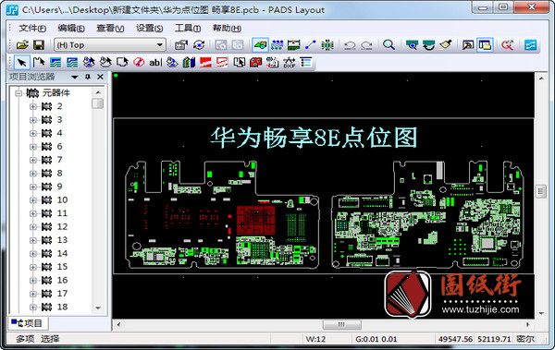Toggle the 项目浏览器 panel pin
This screenshot has width=555, height=350.
click(88, 77)
